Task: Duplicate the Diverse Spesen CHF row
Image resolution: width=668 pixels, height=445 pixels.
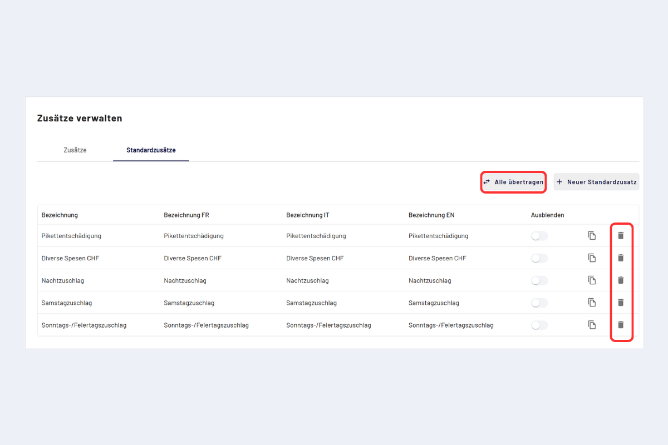Action: pyautogui.click(x=592, y=258)
